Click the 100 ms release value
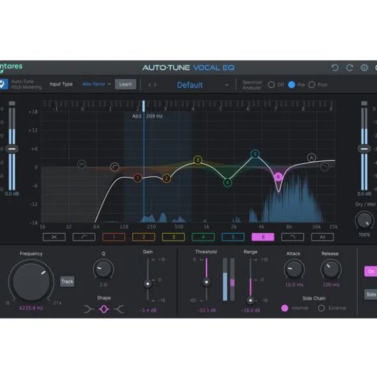The image size is (377, 378). pyautogui.click(x=331, y=285)
